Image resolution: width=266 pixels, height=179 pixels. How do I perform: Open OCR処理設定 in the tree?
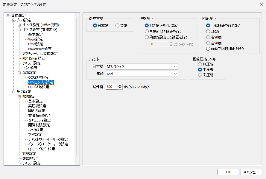click(39, 77)
